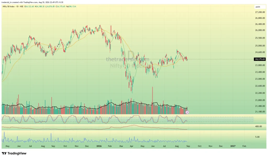Click the volume reading Vol296.13M
This screenshot has width=268, height=158.
click(71, 7)
